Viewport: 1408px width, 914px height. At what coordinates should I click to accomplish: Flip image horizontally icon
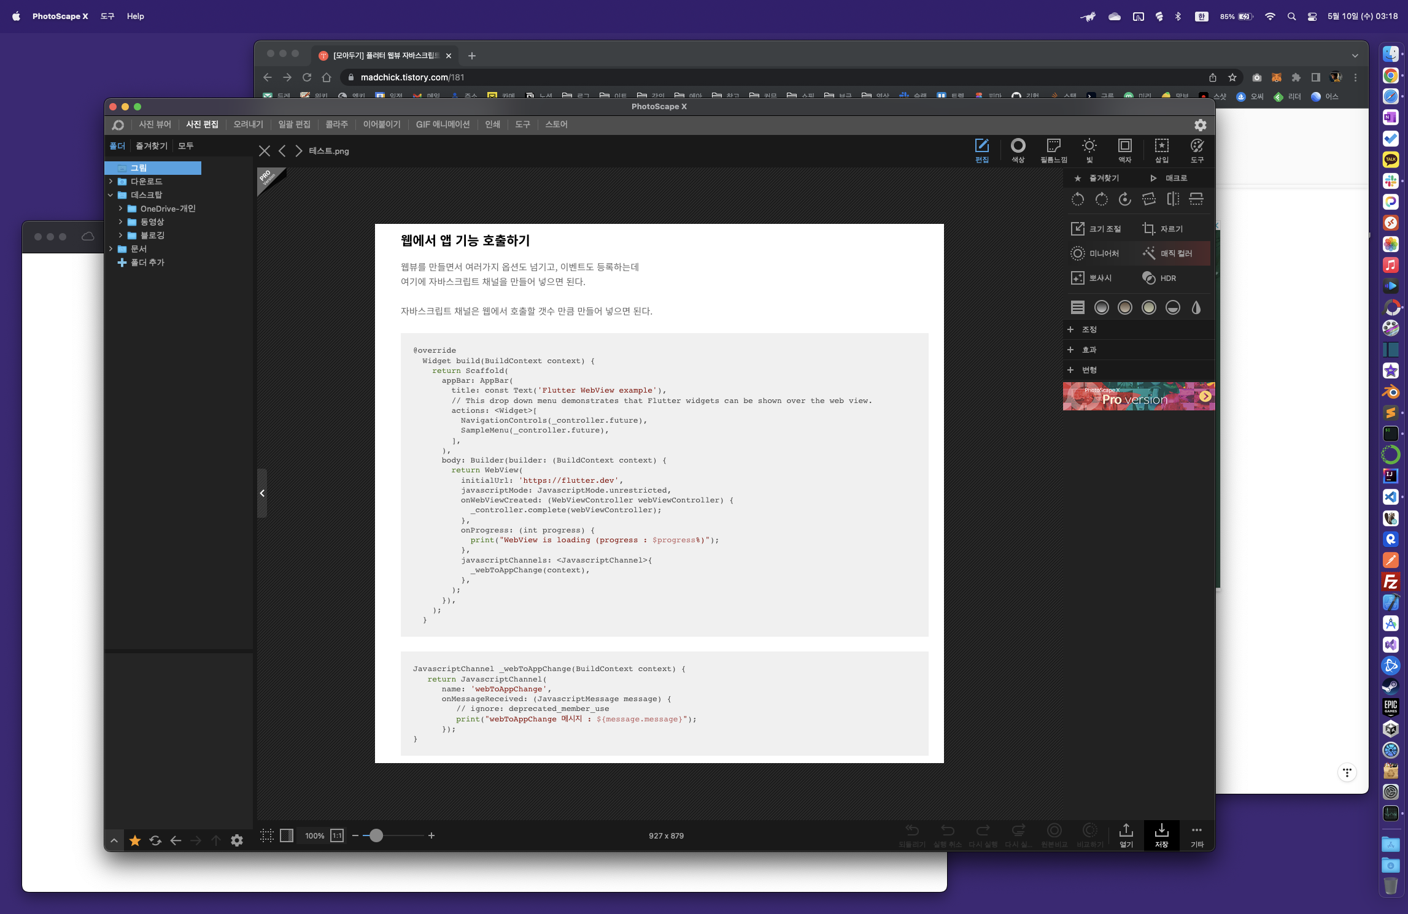point(1173,199)
